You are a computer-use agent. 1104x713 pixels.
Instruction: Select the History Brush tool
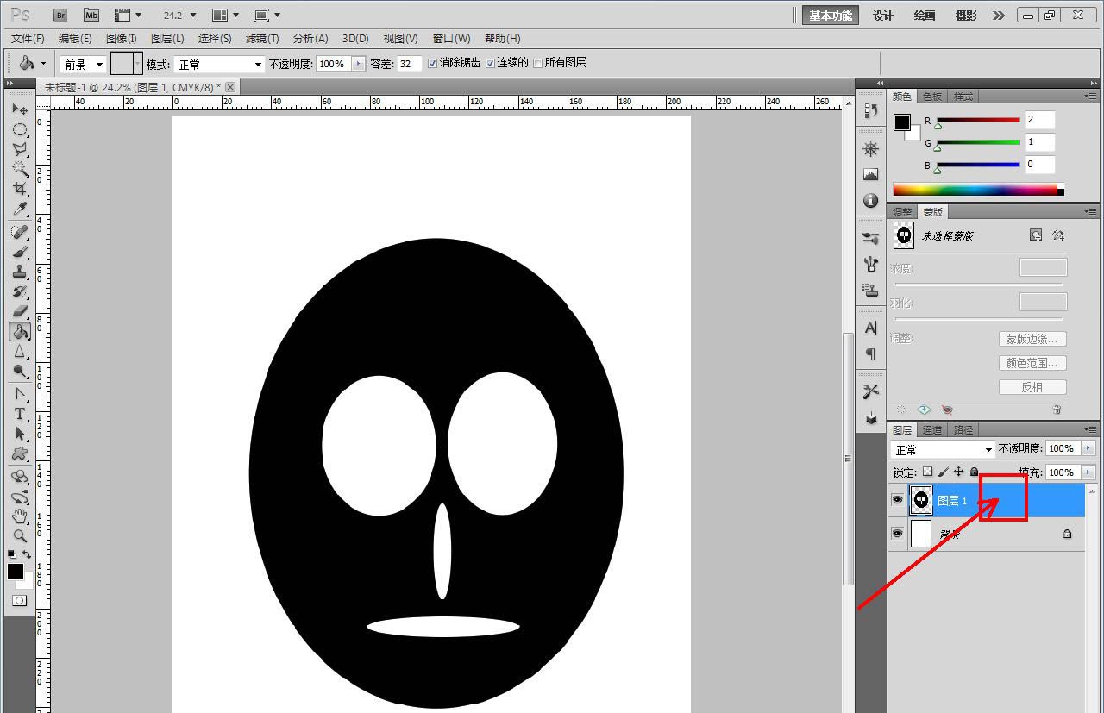pos(19,291)
